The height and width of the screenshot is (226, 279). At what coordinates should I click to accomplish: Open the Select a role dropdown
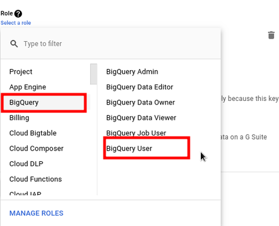coord(16,23)
